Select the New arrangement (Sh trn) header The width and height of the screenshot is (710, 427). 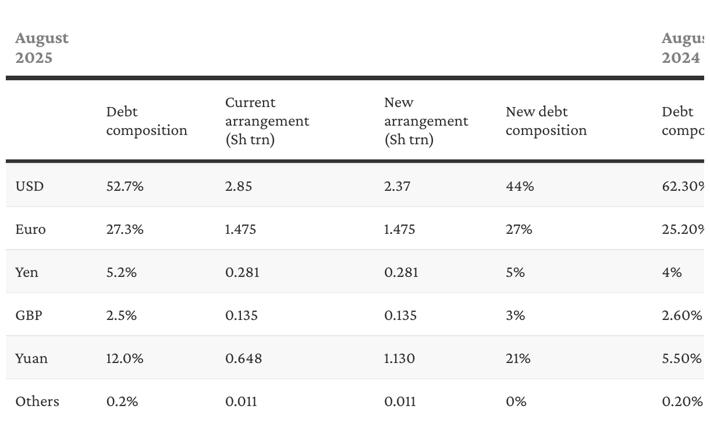point(426,121)
